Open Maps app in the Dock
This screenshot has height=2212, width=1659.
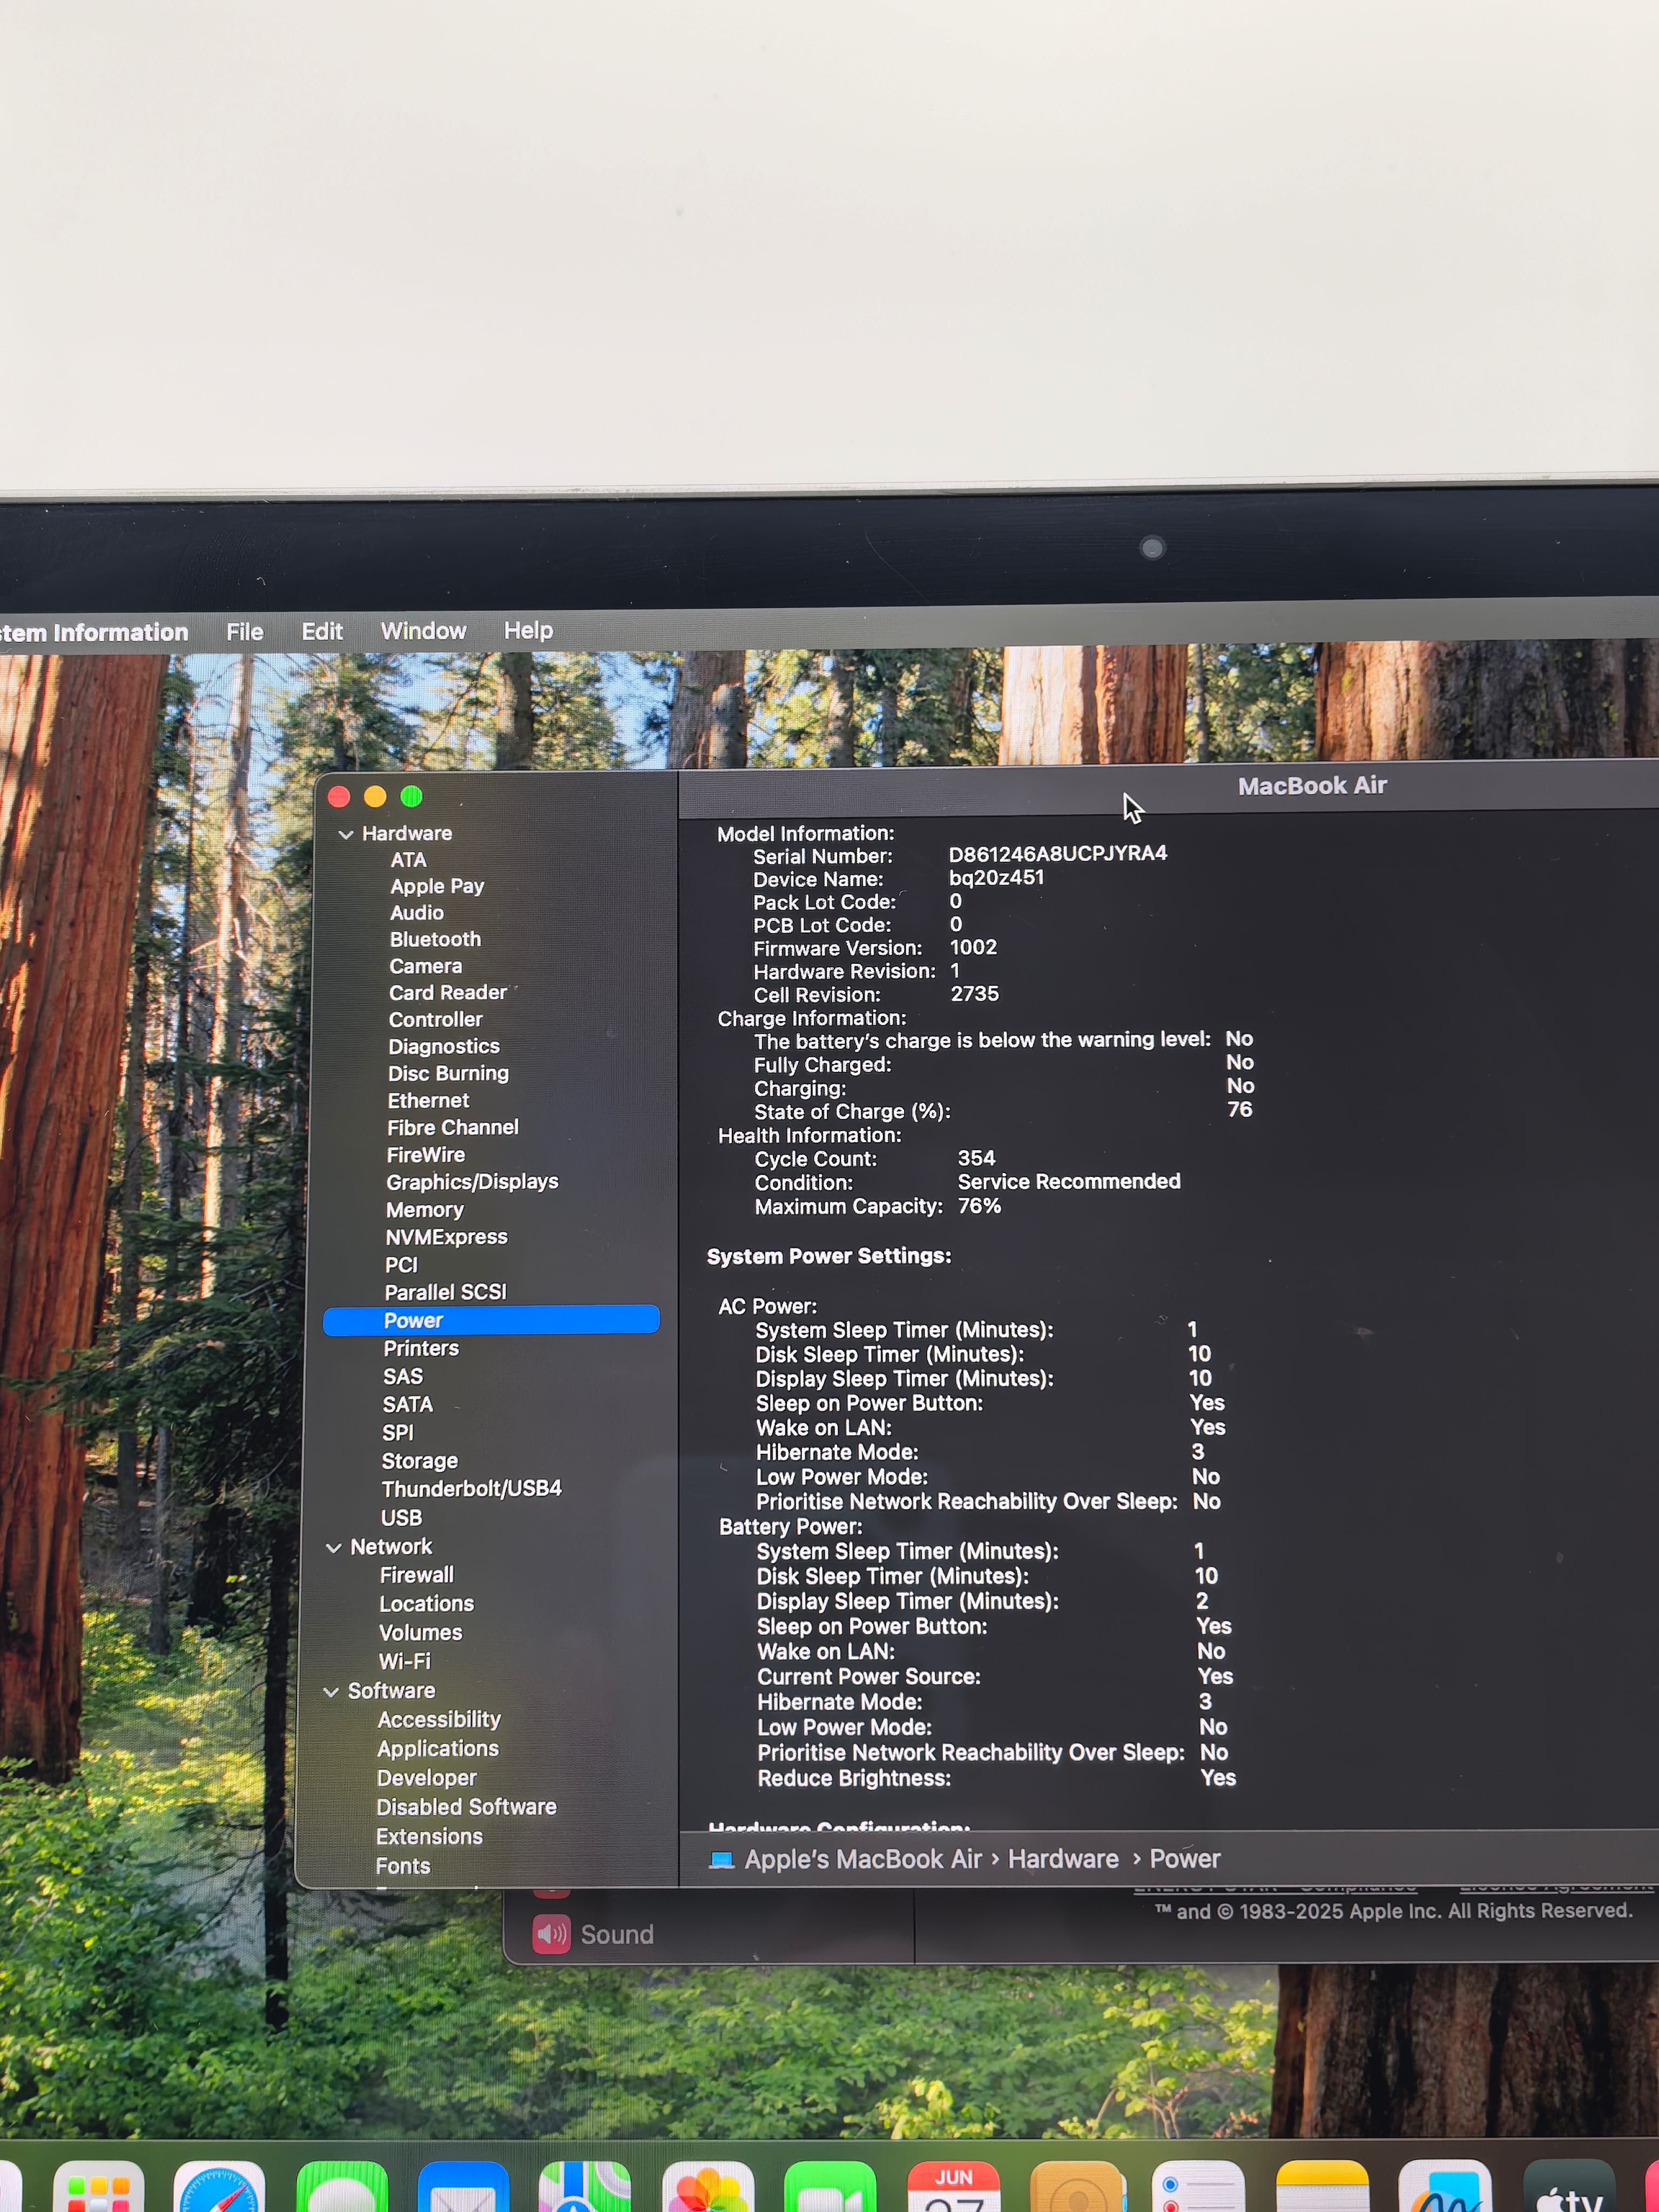(585, 2188)
